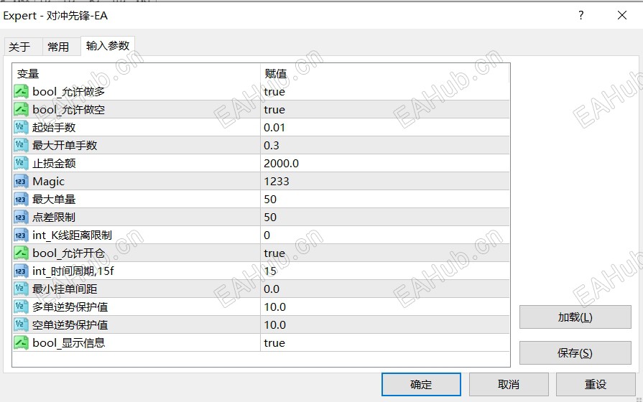Image resolution: width=643 pixels, height=402 pixels.
Task: Select the true value of bool_允许做多
Action: point(274,91)
